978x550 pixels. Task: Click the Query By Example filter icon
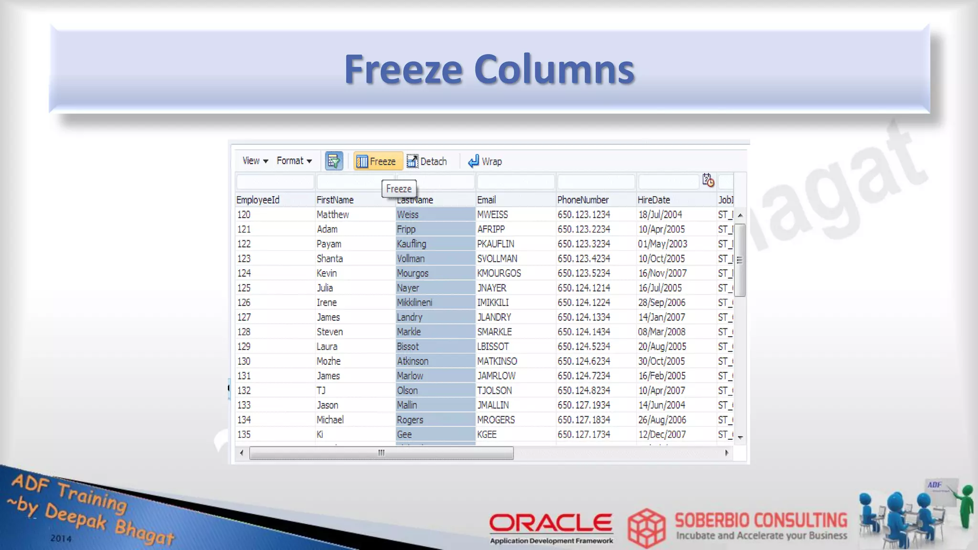pos(334,161)
